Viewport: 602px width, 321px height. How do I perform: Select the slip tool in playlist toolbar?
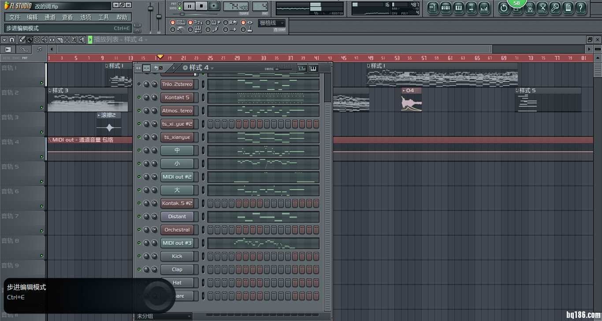tap(52, 40)
